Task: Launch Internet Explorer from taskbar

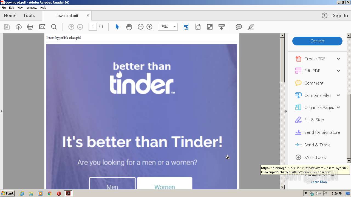Action: [x=22, y=193]
